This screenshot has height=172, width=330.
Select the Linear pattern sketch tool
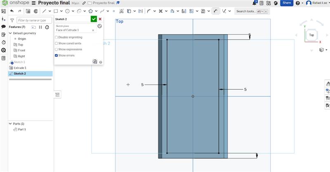click(191, 11)
